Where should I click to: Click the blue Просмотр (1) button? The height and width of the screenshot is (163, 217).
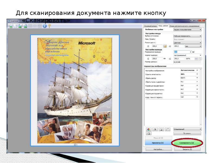pyautogui.click(x=158, y=143)
